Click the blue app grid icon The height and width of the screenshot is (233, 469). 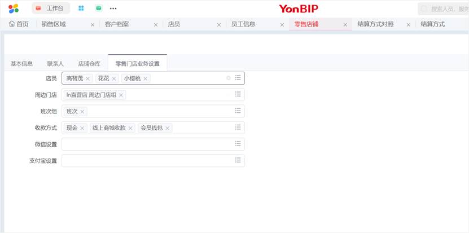click(x=81, y=8)
